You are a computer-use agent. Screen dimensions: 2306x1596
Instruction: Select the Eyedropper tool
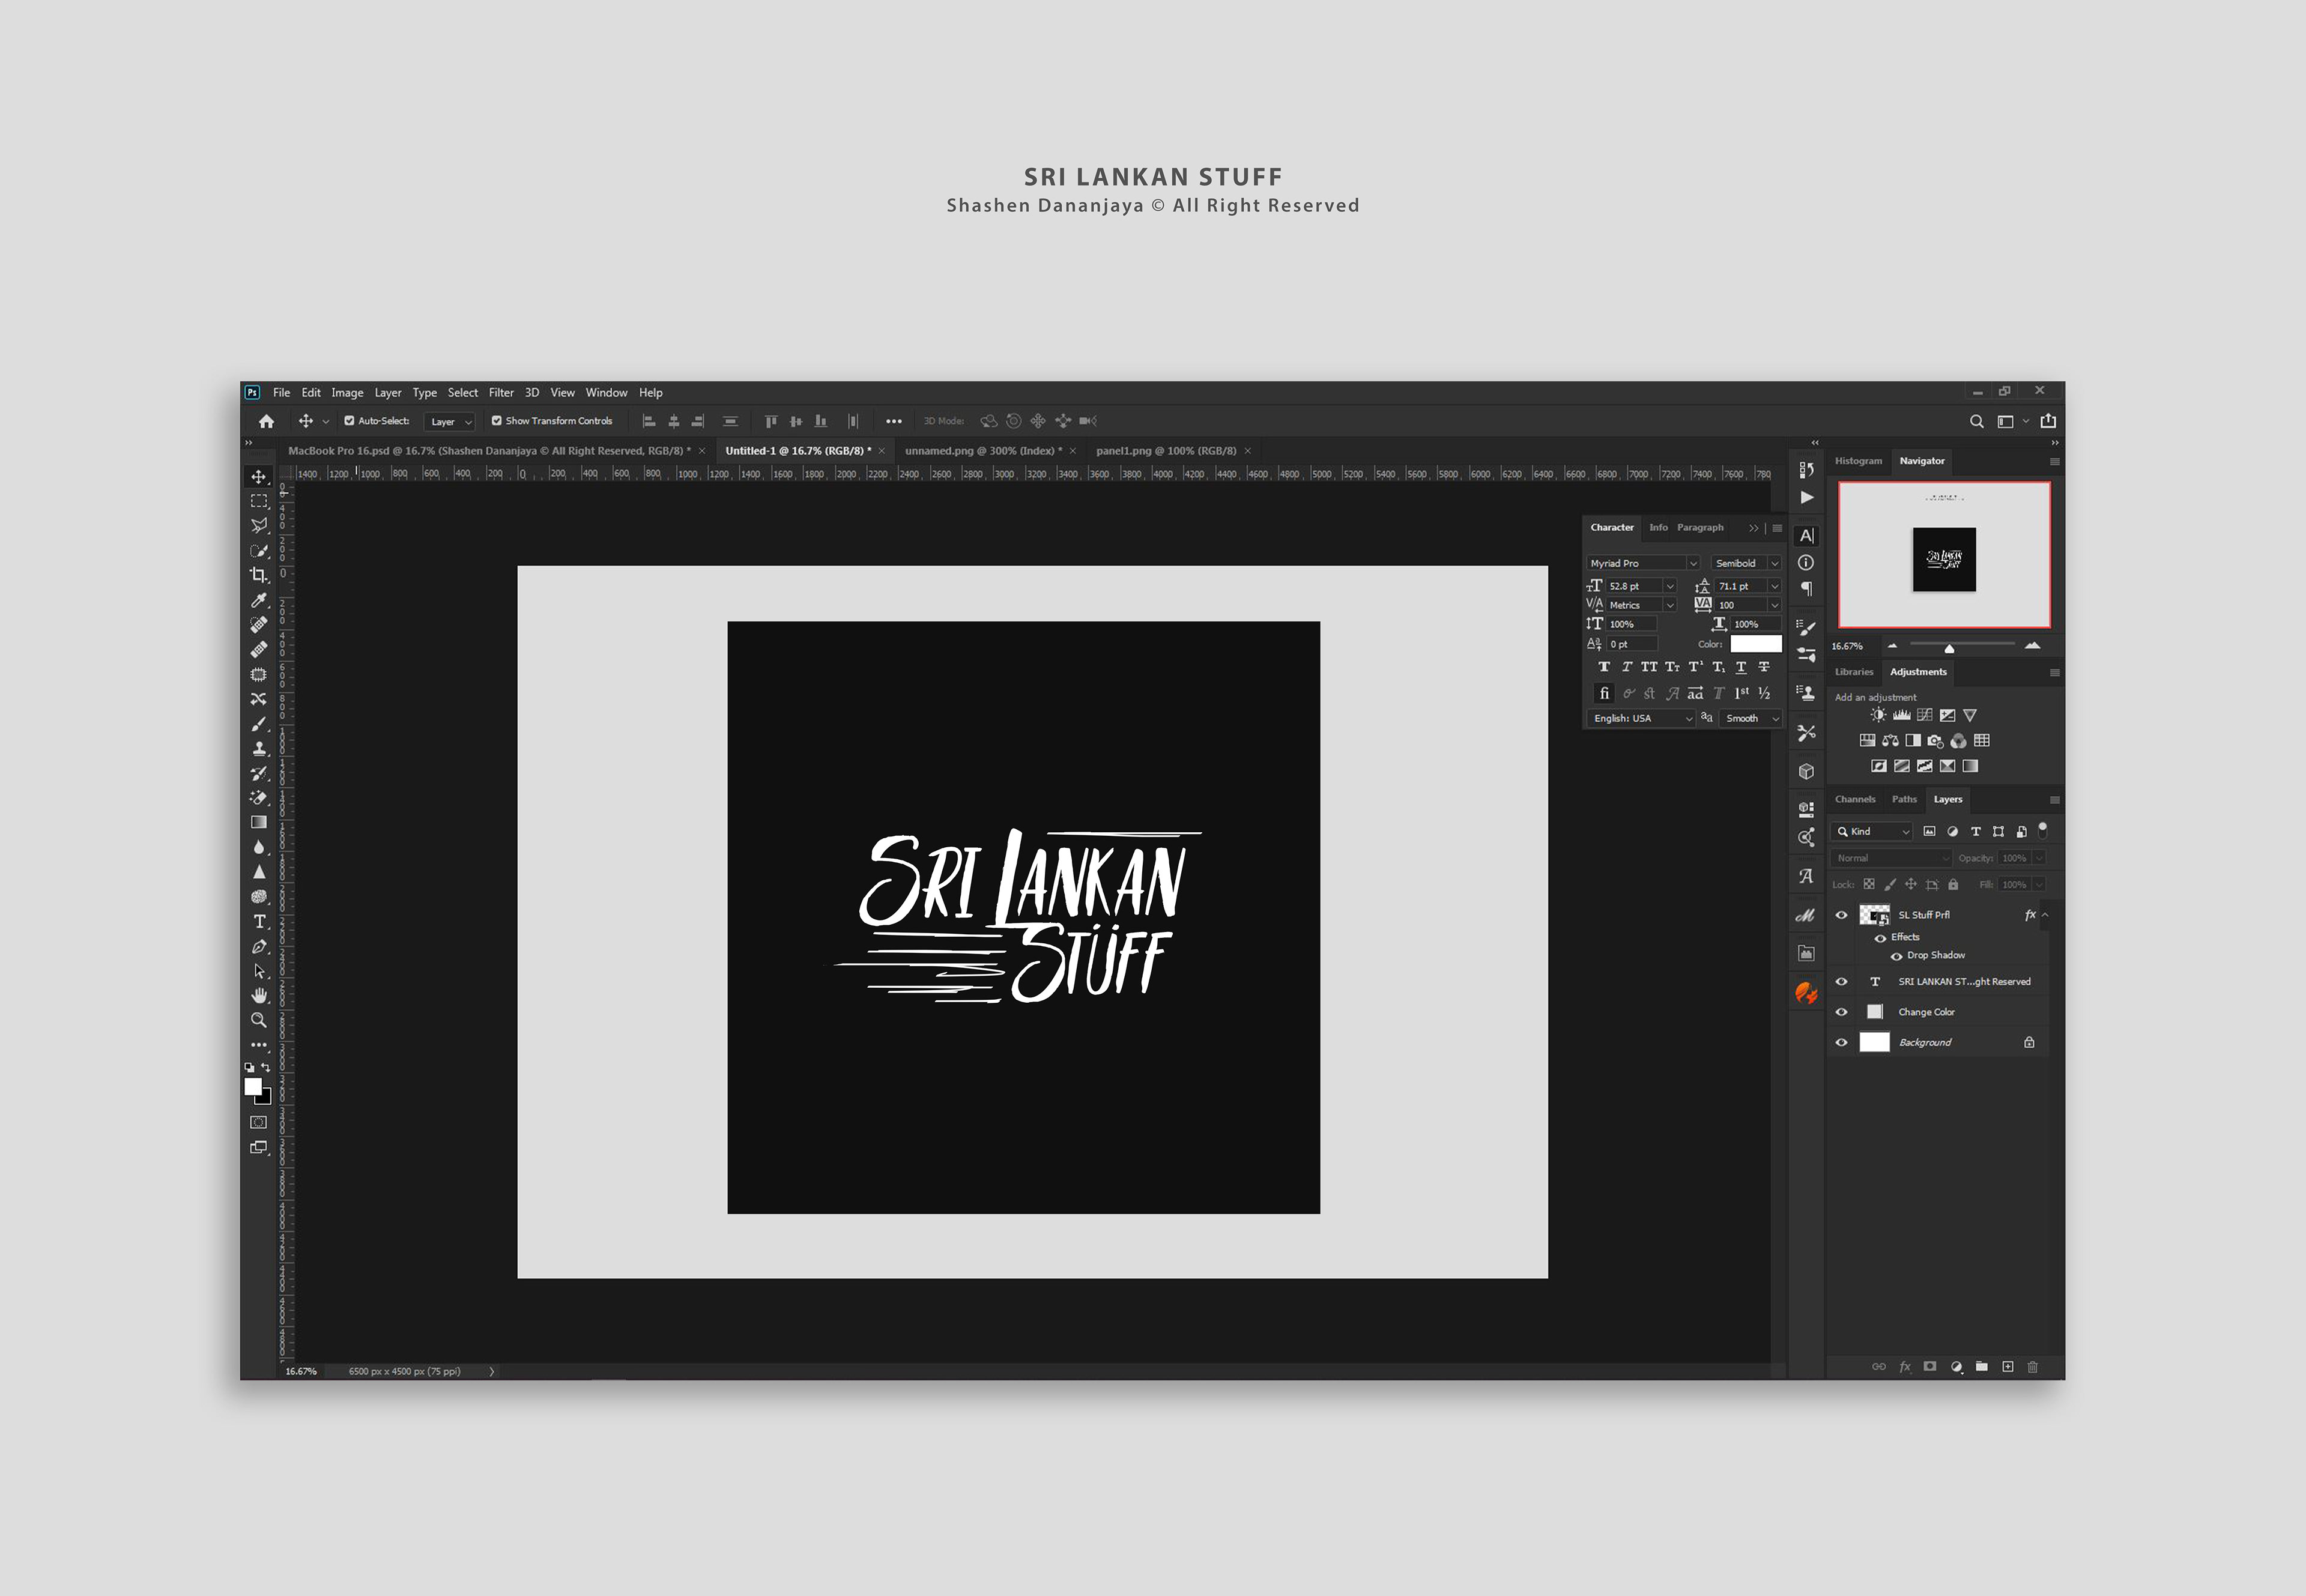click(x=259, y=600)
